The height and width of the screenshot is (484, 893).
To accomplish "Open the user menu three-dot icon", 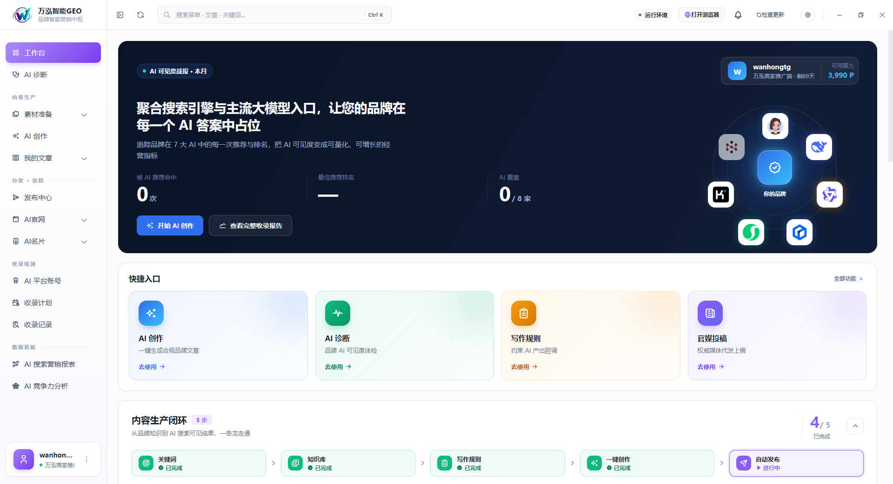I will point(87,459).
